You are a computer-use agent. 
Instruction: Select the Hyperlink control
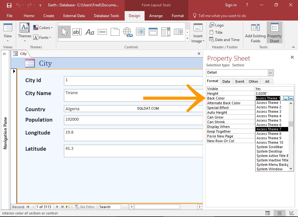(127, 32)
